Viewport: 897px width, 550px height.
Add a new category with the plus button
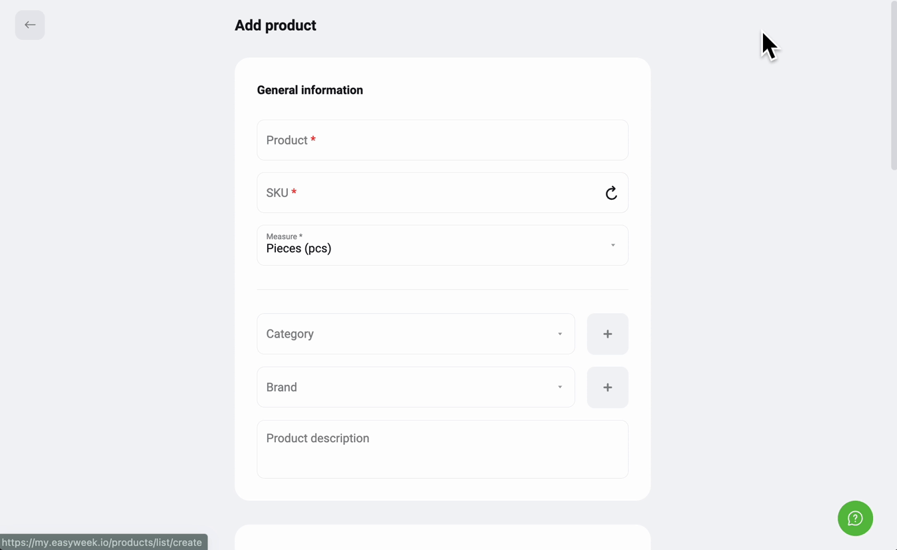608,334
